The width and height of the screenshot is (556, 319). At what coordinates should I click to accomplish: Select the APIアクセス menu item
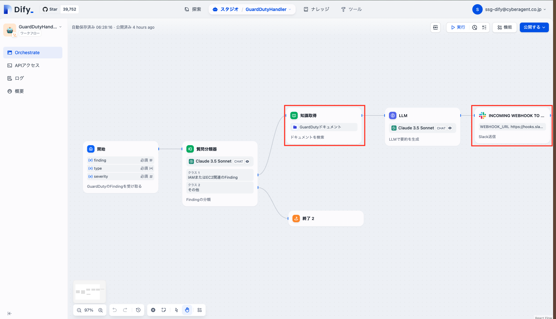(27, 65)
